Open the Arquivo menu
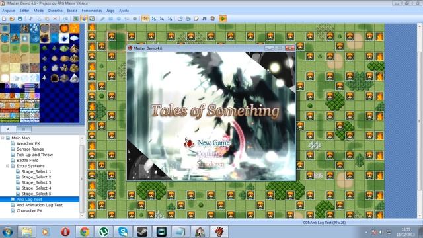Screen dimensions: 423x238 tap(9, 11)
